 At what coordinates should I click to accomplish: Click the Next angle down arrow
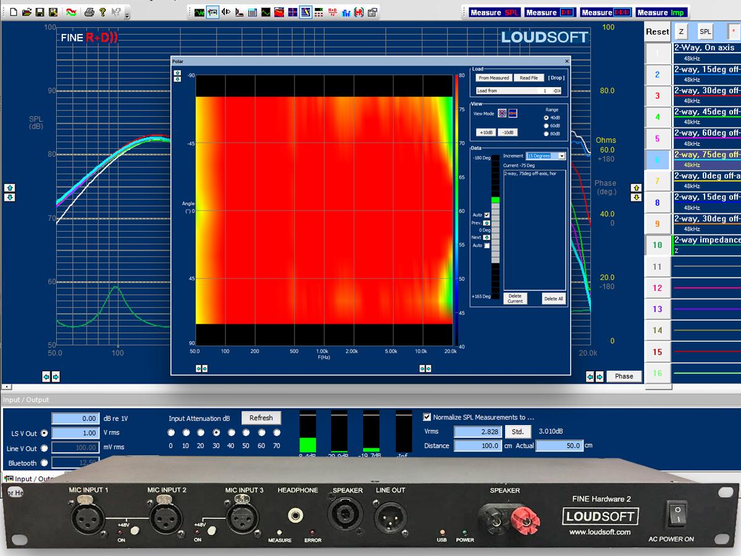click(x=487, y=237)
